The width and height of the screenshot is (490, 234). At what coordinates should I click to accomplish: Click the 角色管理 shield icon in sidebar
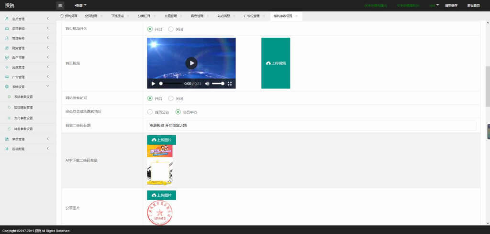click(x=7, y=57)
